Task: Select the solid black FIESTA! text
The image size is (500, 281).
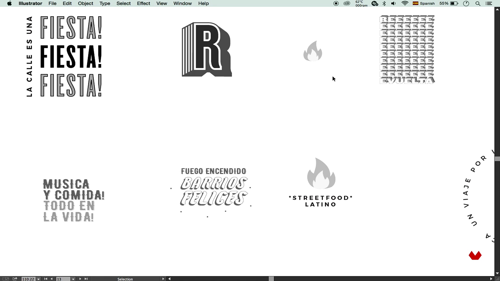Action: click(71, 56)
